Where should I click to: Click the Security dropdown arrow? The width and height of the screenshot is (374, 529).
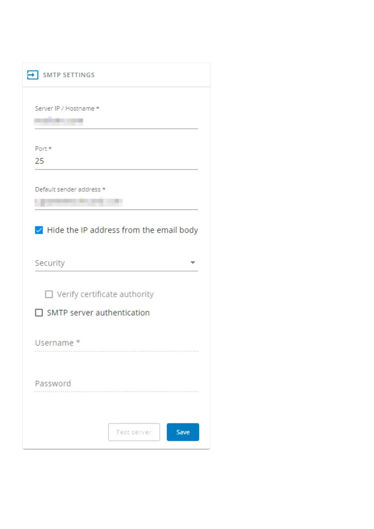click(x=193, y=263)
